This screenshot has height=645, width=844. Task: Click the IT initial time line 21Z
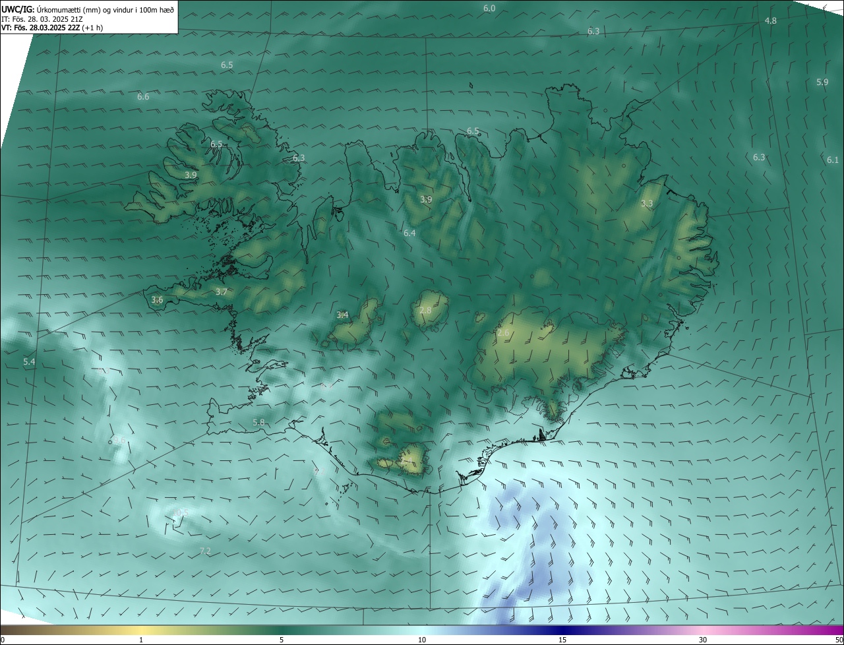tap(42, 19)
